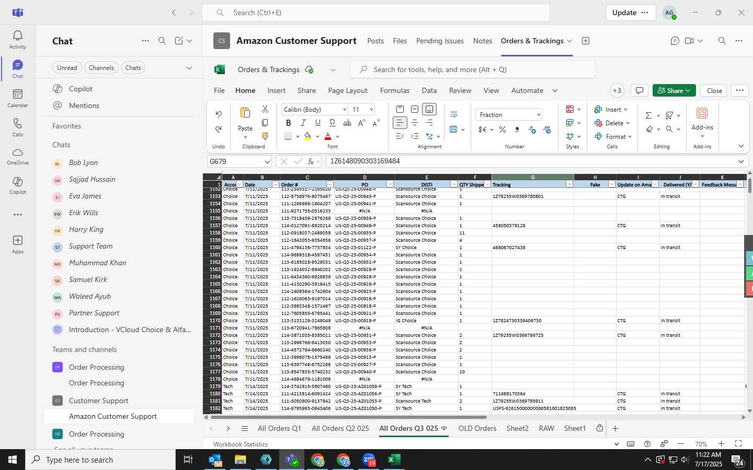Click the horizontal scrollbar of the sheet
The width and height of the screenshot is (753, 470).
pos(349,417)
